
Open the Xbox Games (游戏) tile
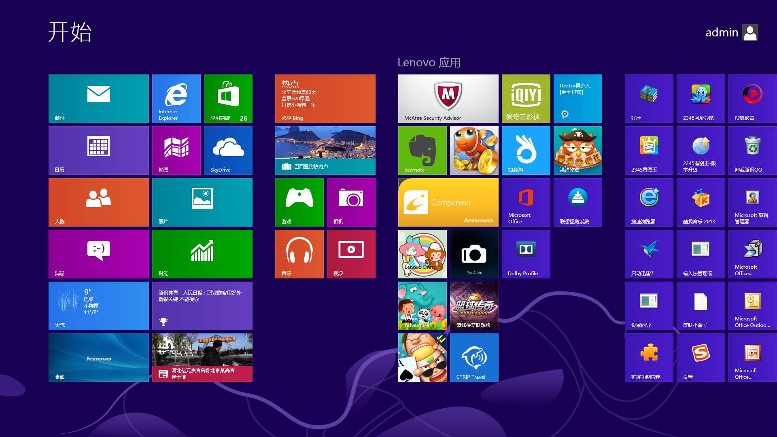coord(299,202)
